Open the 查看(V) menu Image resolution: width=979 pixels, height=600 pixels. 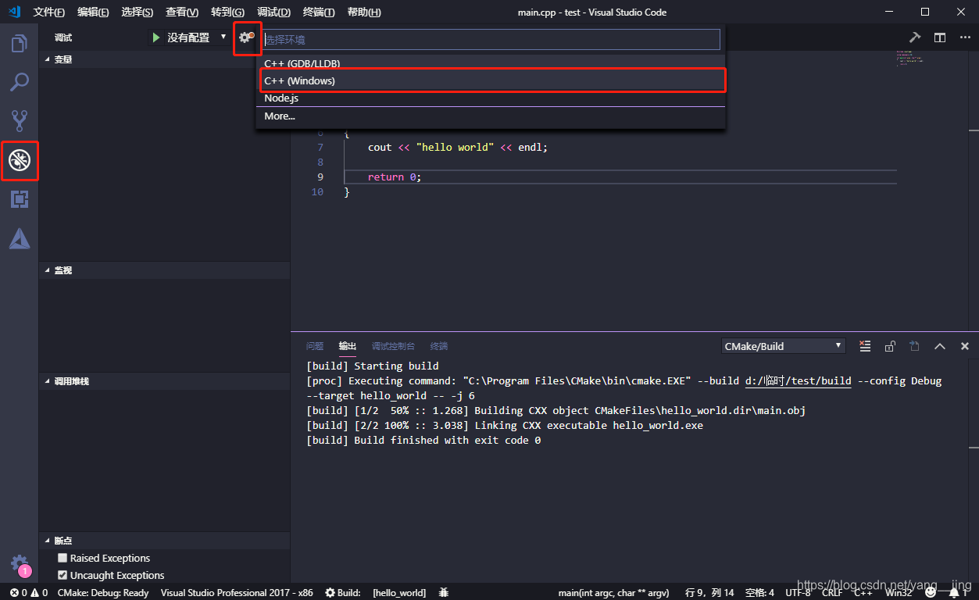coord(182,12)
